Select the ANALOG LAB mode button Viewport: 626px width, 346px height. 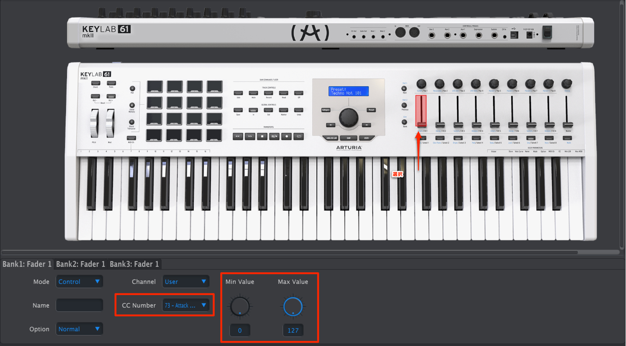[331, 138]
